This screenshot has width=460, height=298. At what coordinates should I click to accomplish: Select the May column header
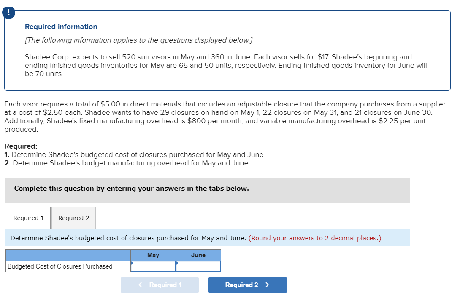click(x=153, y=255)
